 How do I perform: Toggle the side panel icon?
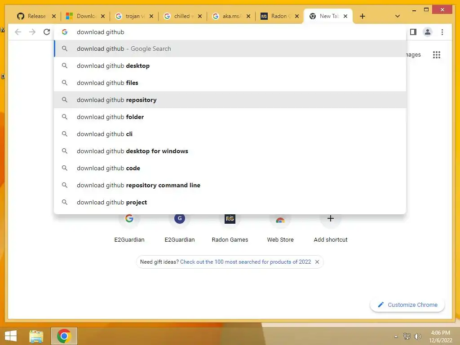413,32
